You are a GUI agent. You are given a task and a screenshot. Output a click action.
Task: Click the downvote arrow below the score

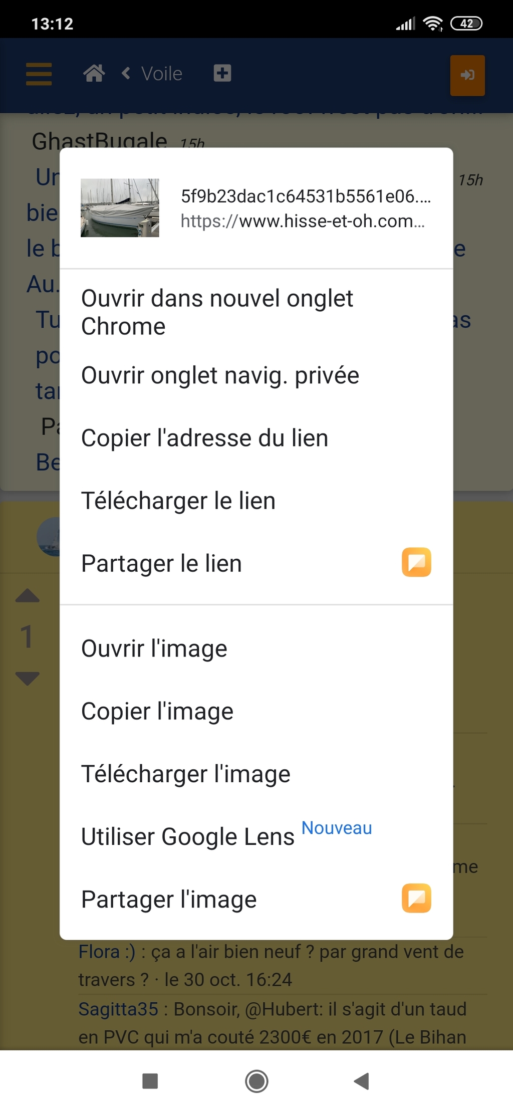[x=28, y=679]
